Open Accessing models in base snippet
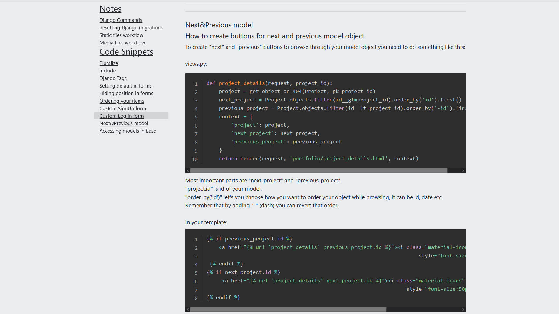559x314 pixels. (x=128, y=131)
